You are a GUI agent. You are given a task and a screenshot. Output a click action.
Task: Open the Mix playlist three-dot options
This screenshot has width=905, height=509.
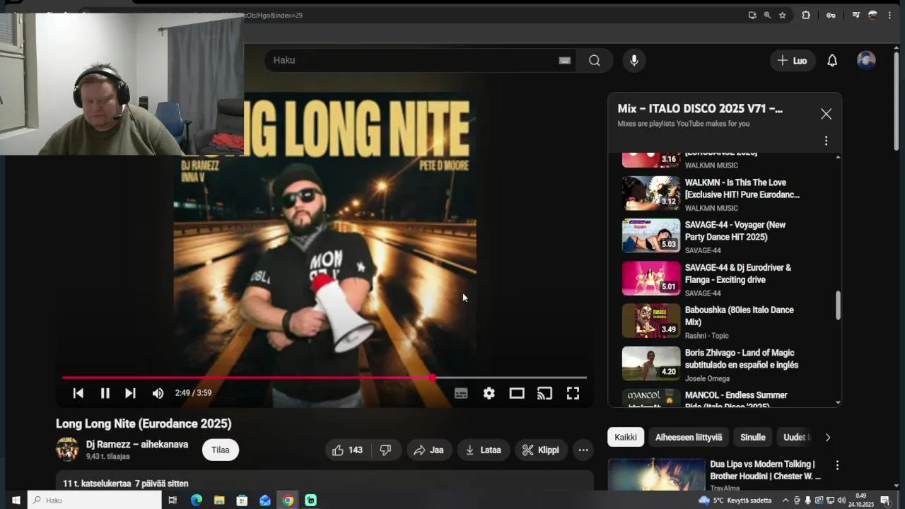click(826, 141)
